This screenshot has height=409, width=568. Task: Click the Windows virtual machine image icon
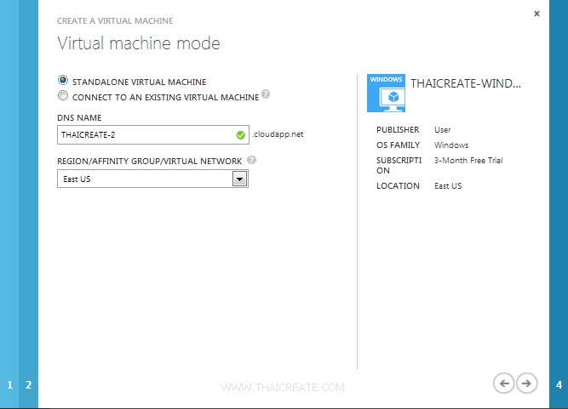point(386,94)
